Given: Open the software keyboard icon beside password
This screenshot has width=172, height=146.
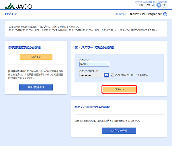Looking at the screenshot, I should pyautogui.click(x=106, y=75).
